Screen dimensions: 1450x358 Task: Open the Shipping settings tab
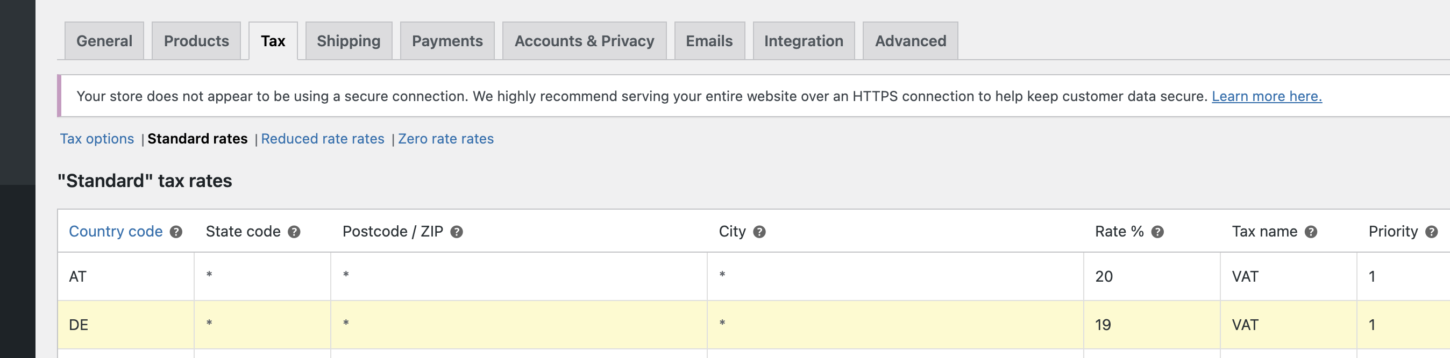pyautogui.click(x=349, y=41)
